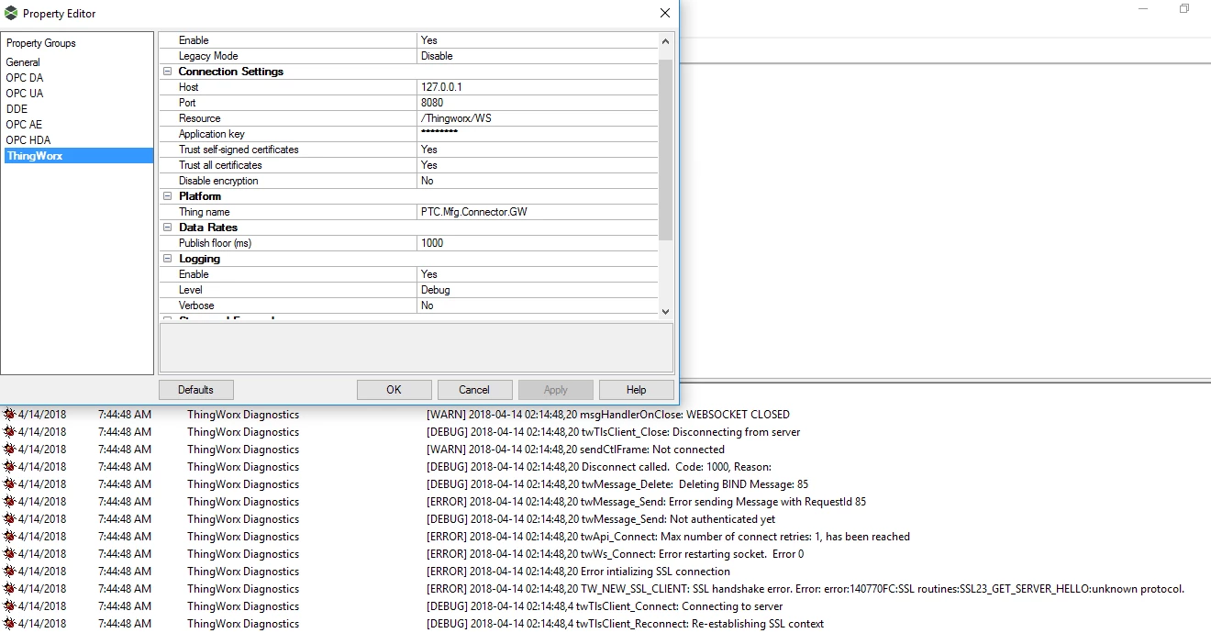
Task: Change Trust self-signed certificates value
Action: click(x=538, y=150)
